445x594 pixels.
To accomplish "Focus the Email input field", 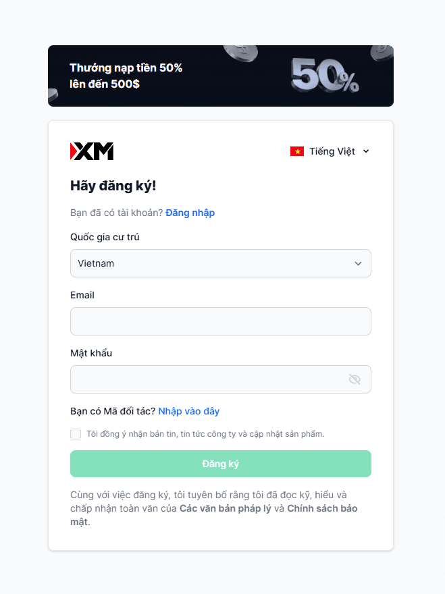I will tap(221, 321).
